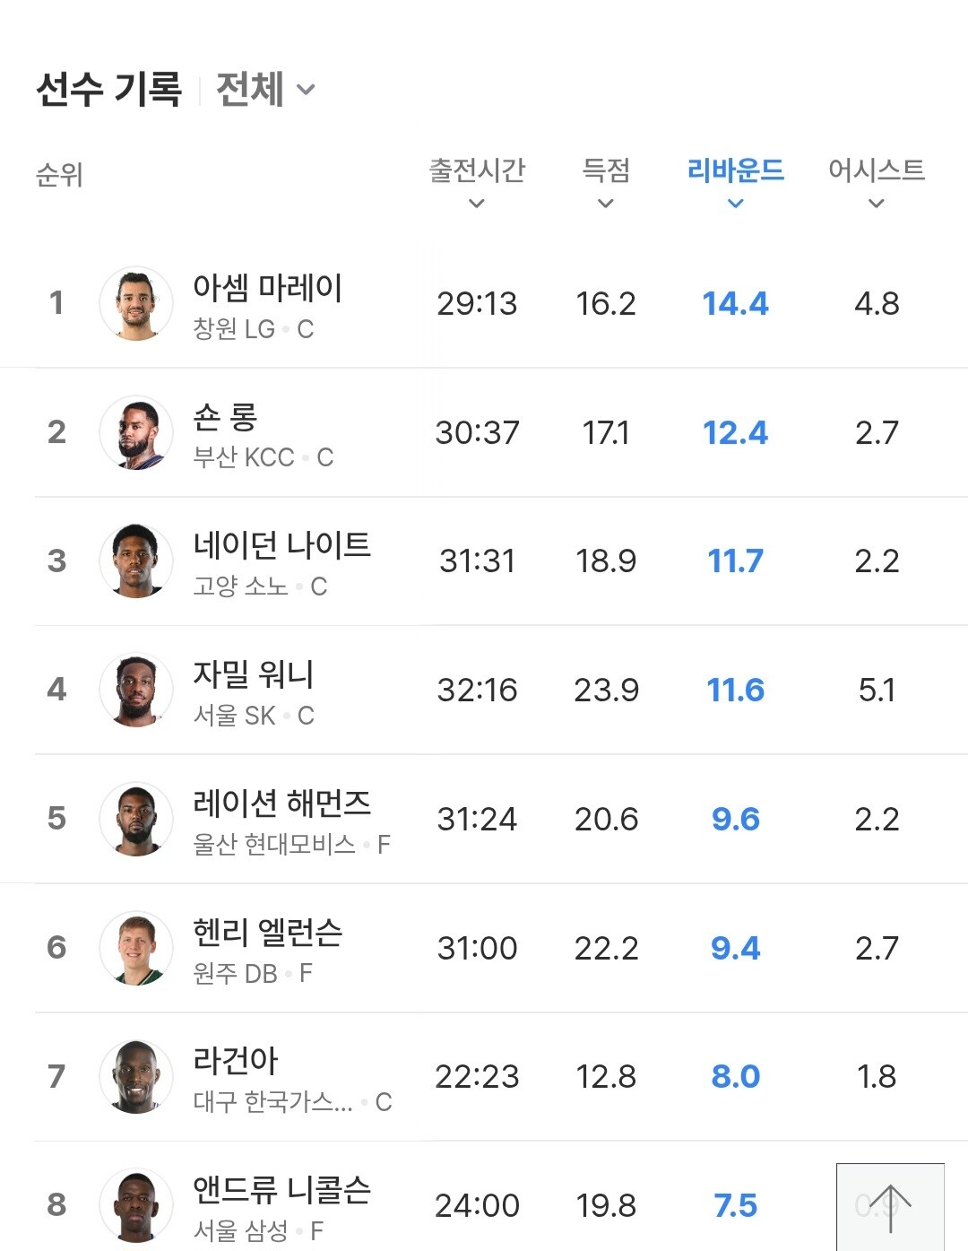Tap 숀 롱 player avatar

pos(136,432)
